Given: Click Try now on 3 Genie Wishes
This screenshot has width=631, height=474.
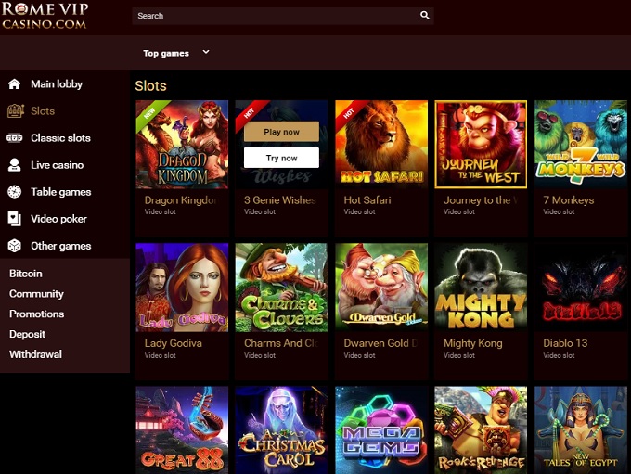Looking at the screenshot, I should pos(281,158).
